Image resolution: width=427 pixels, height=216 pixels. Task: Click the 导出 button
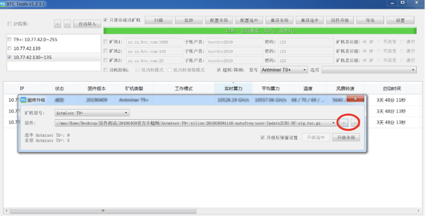point(370,20)
